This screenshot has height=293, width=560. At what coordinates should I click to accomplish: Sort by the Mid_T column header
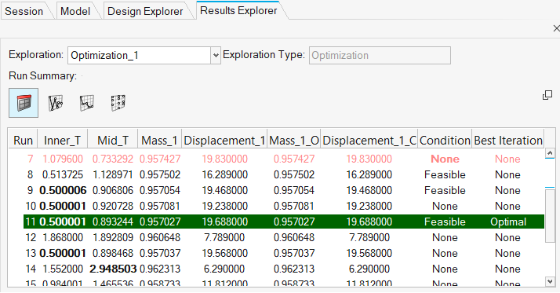(112, 141)
